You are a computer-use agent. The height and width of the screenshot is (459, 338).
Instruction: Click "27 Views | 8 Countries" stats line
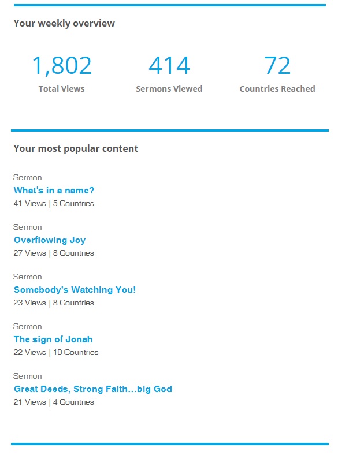(x=54, y=253)
